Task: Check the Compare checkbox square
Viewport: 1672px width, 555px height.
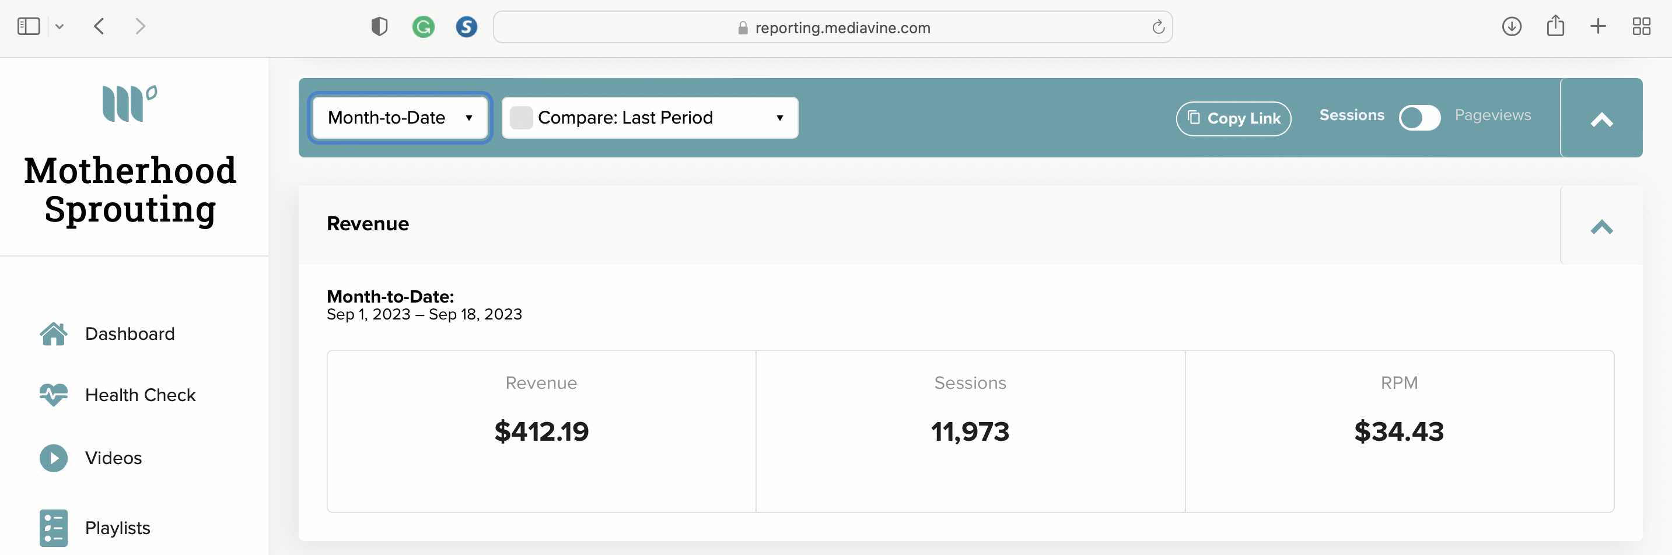Action: coord(520,117)
